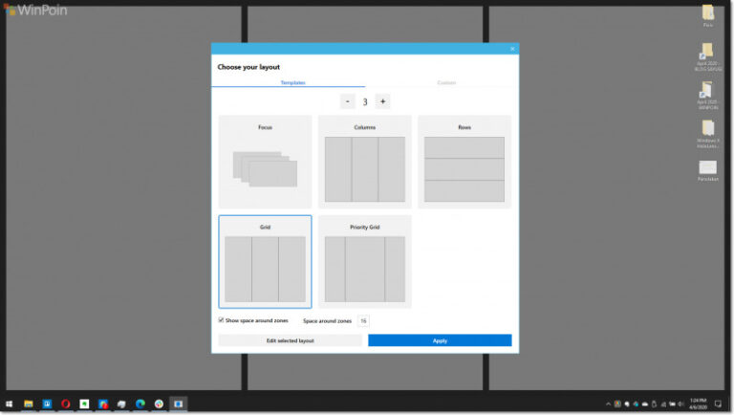Open the Microsoft Store taskbar icon
The image size is (734, 415).
tap(103, 404)
